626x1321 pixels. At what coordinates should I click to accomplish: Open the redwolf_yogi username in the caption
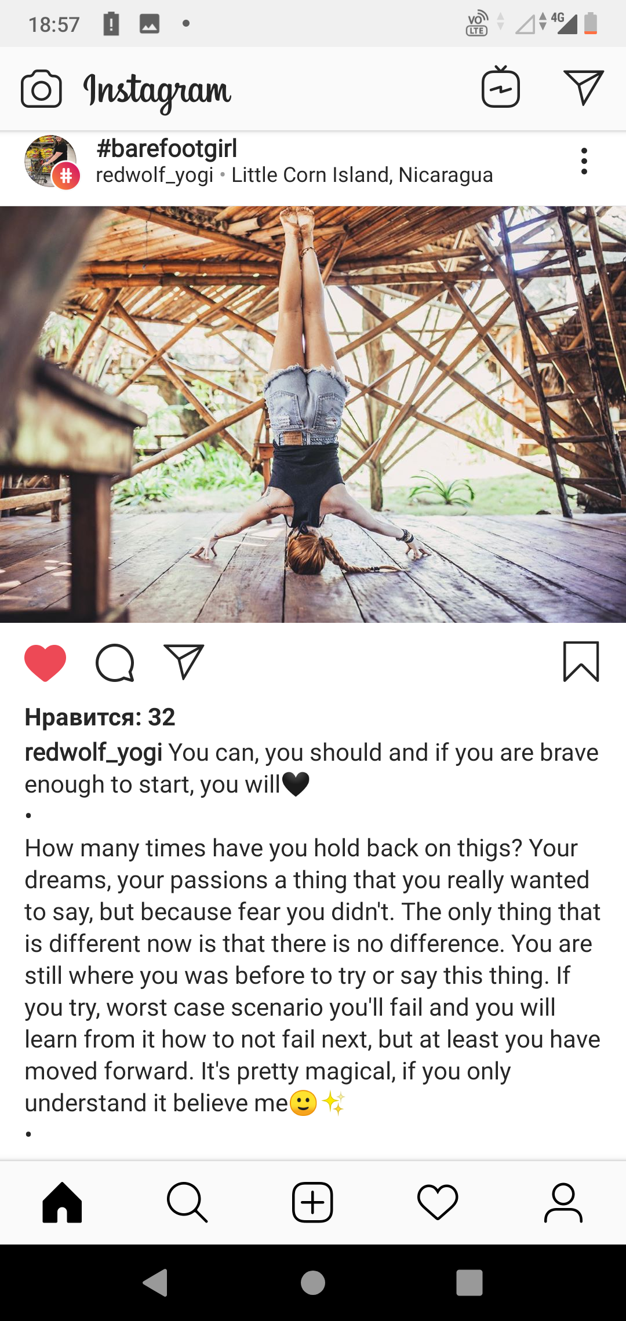tap(93, 753)
